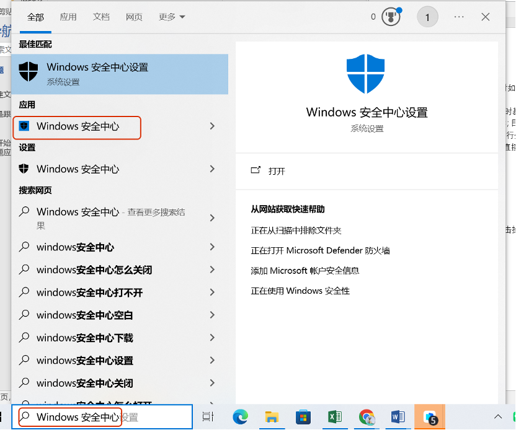Image resolution: width=516 pixels, height=430 pixels.
Task: Switch to the 文档 search tab
Action: coord(101,17)
